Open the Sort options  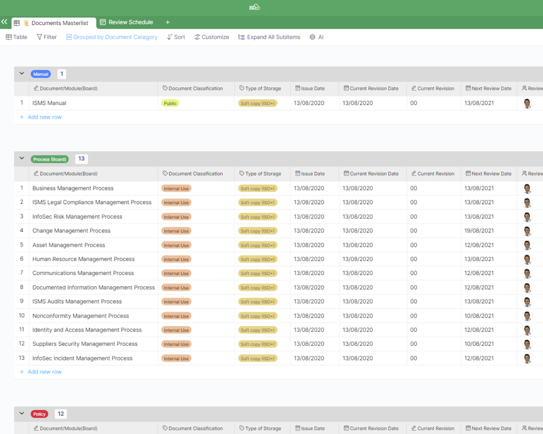176,37
